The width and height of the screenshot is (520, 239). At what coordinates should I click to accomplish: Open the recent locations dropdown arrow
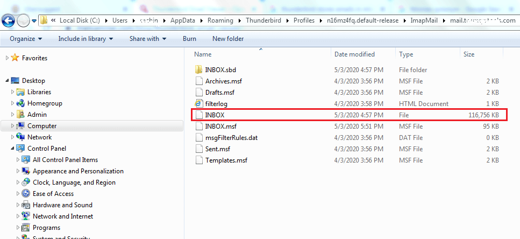[34, 21]
